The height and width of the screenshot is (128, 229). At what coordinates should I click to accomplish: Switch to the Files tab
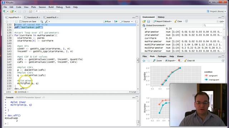click(x=145, y=56)
